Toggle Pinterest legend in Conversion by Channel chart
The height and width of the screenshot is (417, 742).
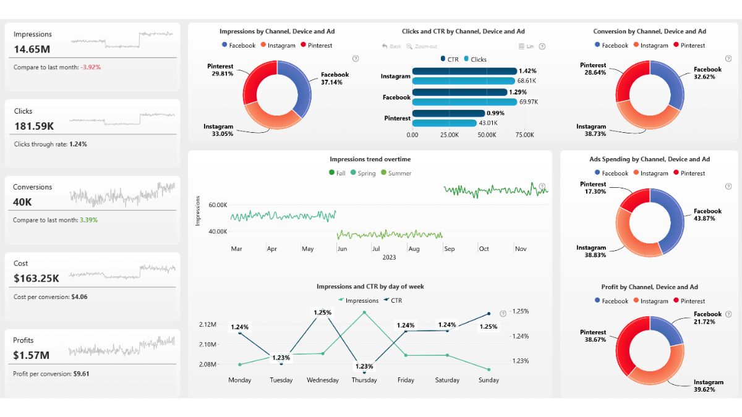tap(689, 45)
